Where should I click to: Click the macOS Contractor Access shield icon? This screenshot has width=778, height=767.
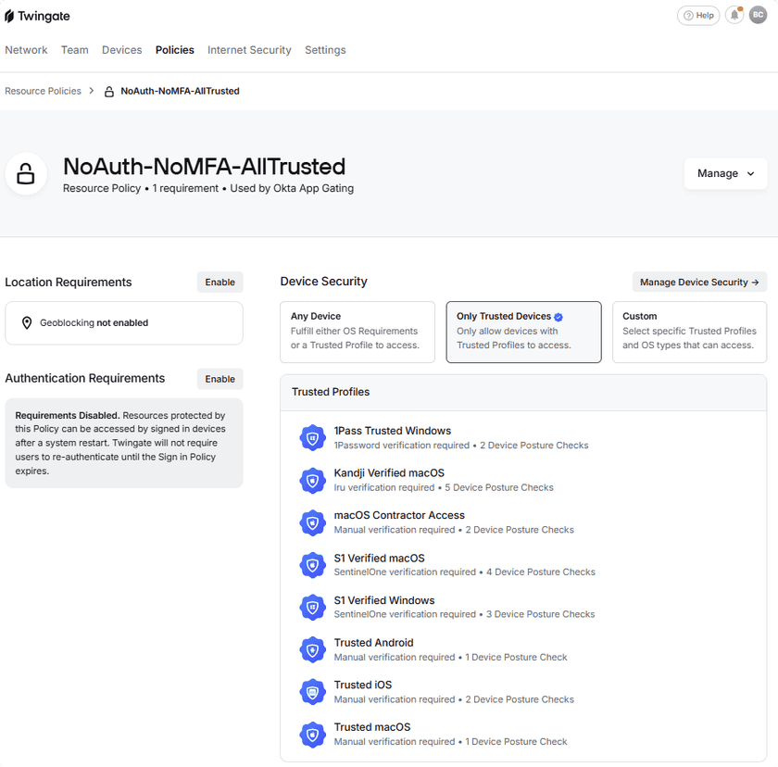(313, 522)
